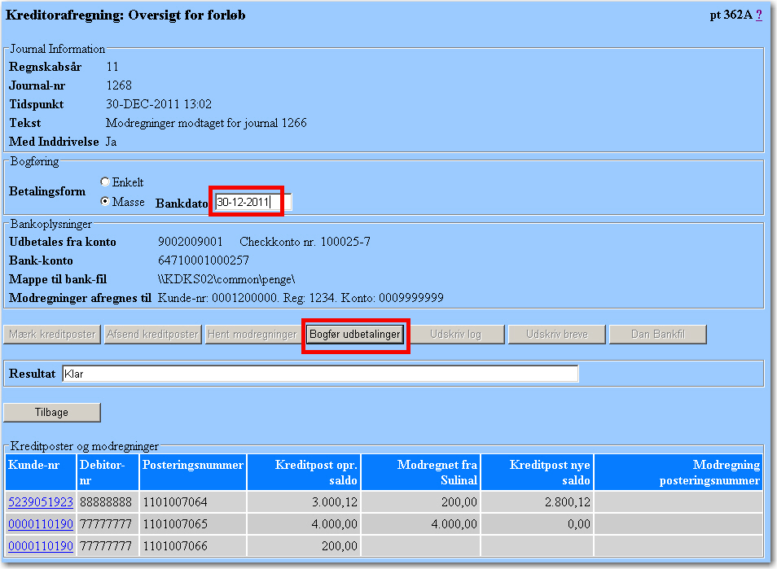Select the Masse payment form radio button
777x569 pixels.
pyautogui.click(x=104, y=201)
